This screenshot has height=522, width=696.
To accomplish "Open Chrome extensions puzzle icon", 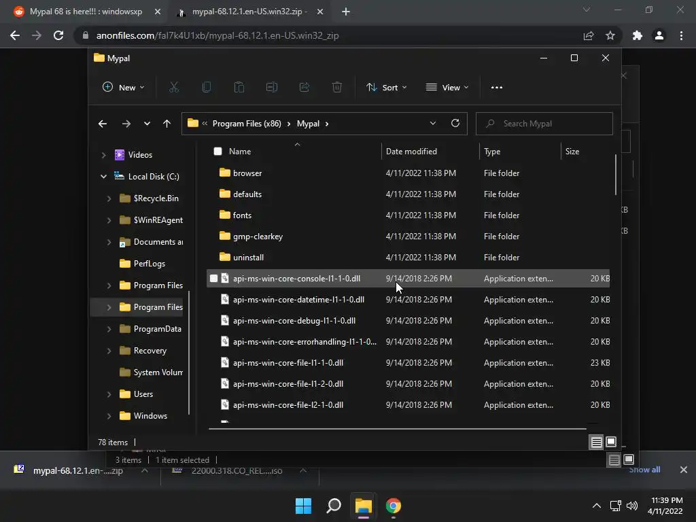I will [x=638, y=35].
